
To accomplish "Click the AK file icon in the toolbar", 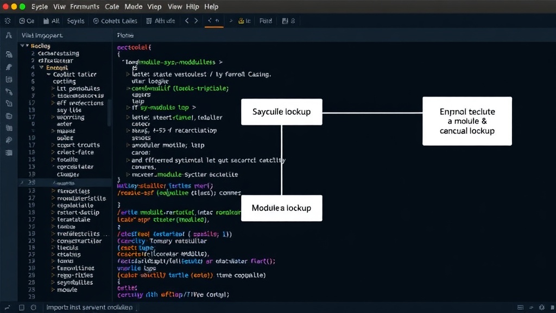I will 51,21.
